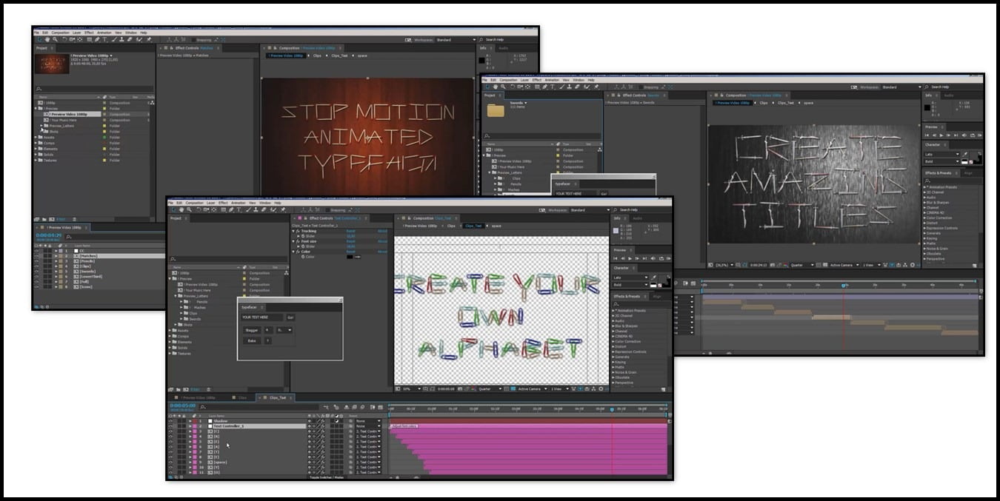Image resolution: width=1000 pixels, height=501 pixels.
Task: Expand the Preview_Letters folder in the Stop Motion project
Action: pos(41,126)
